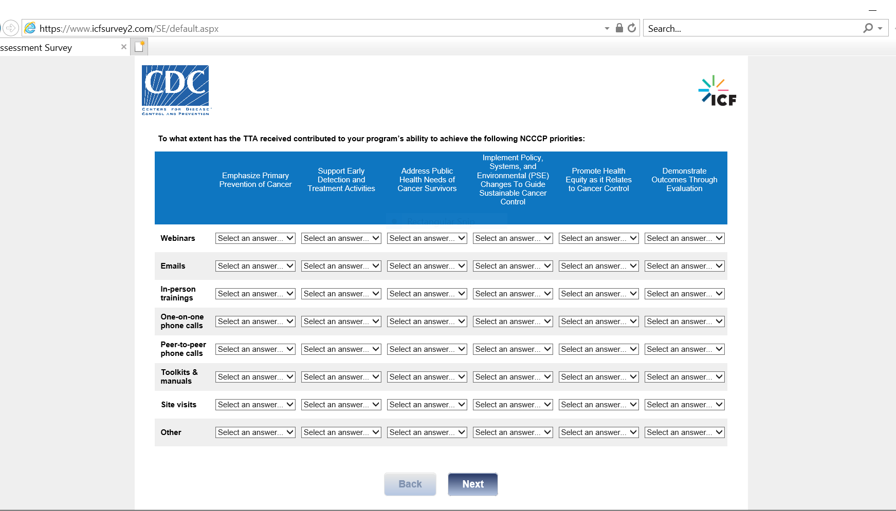Expand the address bar autocomplete arrow
Image resolution: width=896 pixels, height=511 pixels.
point(607,29)
